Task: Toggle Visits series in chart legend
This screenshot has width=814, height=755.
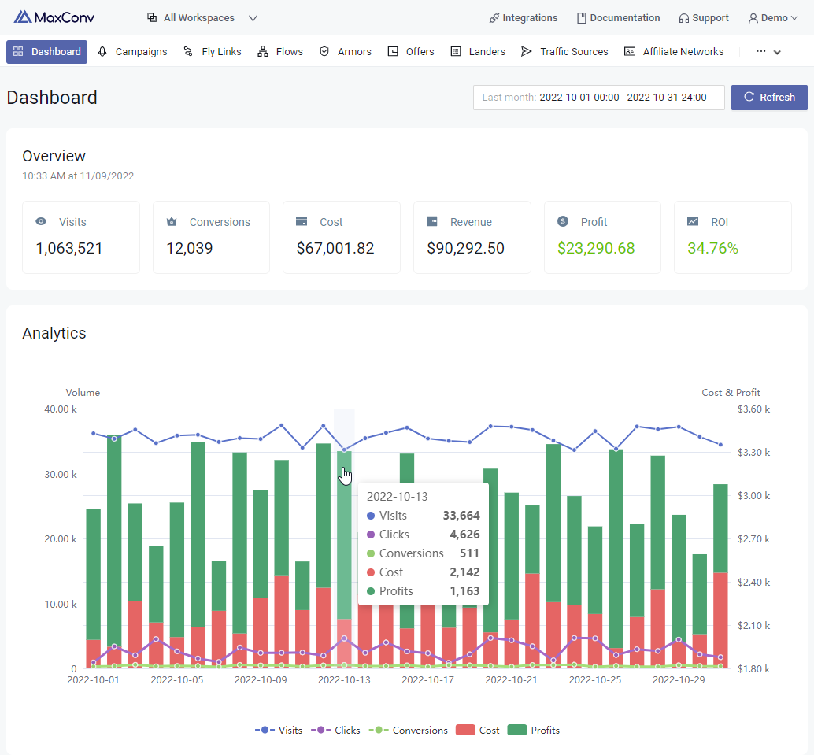Action: coord(279,731)
